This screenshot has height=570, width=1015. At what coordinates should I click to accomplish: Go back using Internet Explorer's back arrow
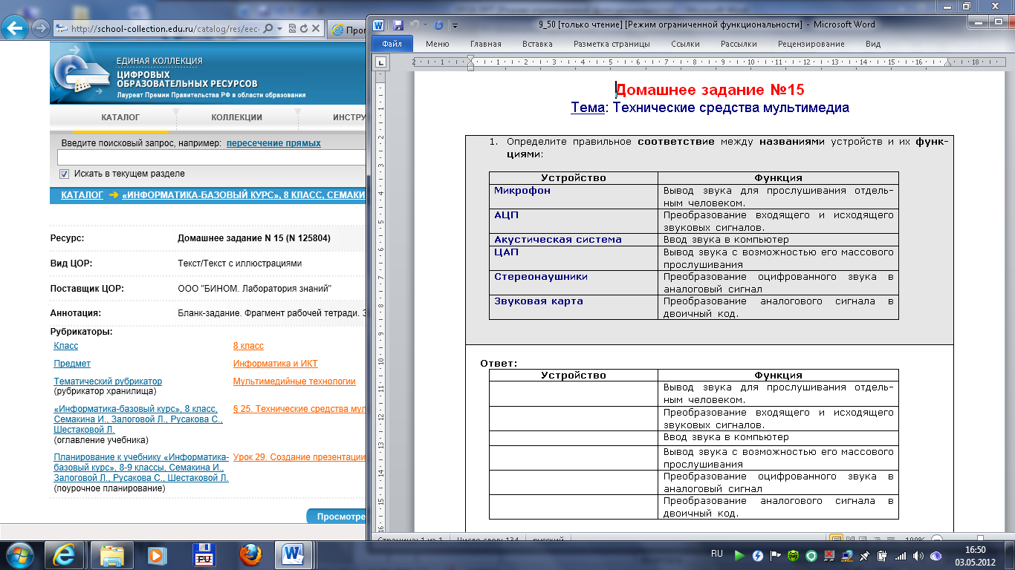16,29
